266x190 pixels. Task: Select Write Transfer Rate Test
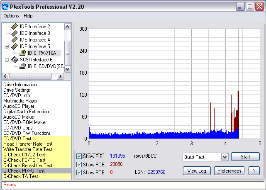pyautogui.click(x=37, y=149)
